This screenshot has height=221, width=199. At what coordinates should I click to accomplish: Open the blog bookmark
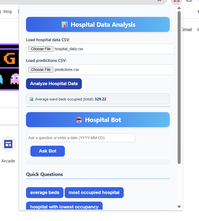click(7, 11)
